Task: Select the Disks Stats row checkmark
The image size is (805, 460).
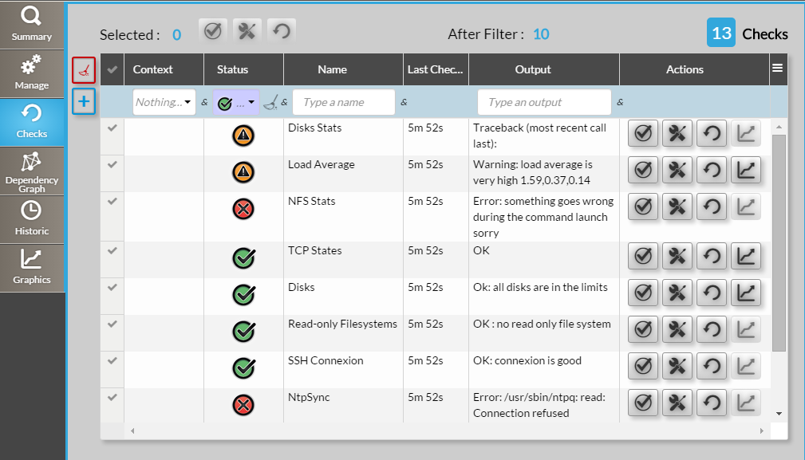Action: [112, 128]
